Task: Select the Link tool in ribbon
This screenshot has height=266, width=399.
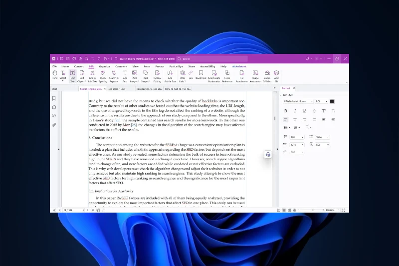Action: tap(191, 75)
